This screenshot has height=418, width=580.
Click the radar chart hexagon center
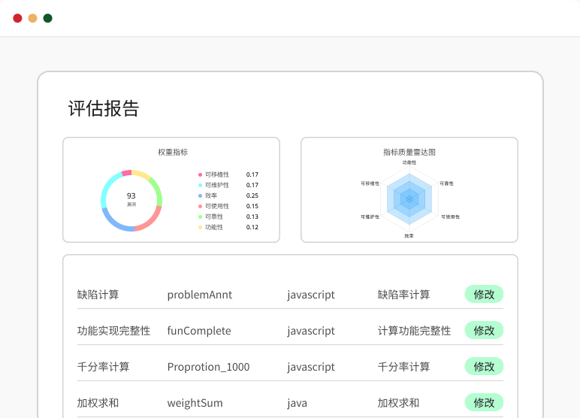point(409,198)
